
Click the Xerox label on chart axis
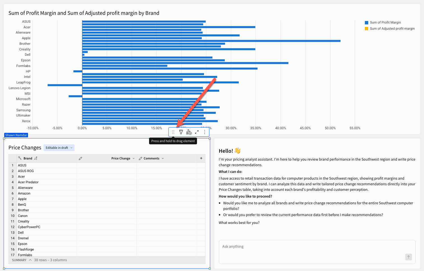coord(26,121)
